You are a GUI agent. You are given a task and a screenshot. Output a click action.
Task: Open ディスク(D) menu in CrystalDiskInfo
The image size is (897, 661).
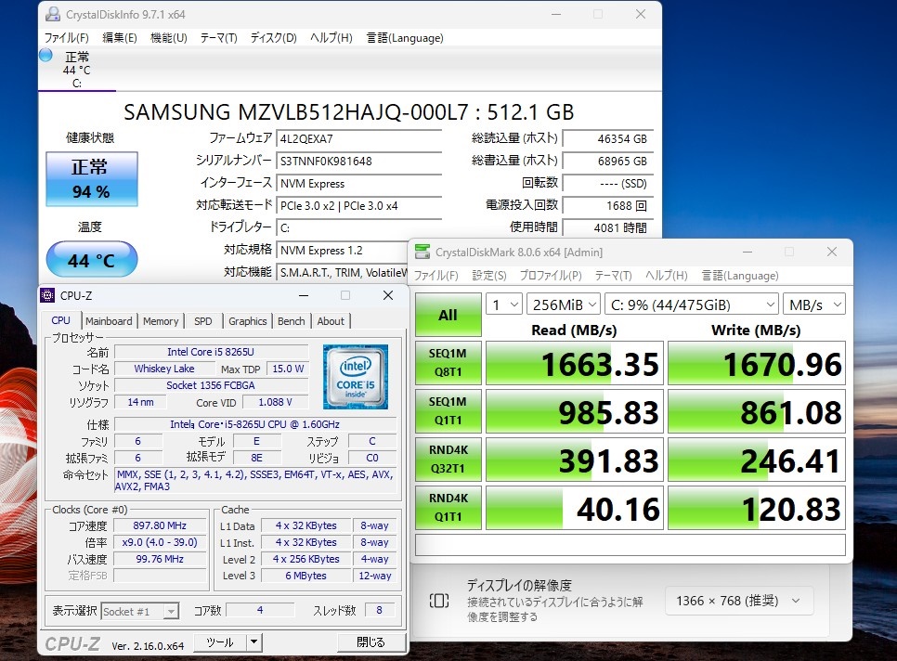273,38
